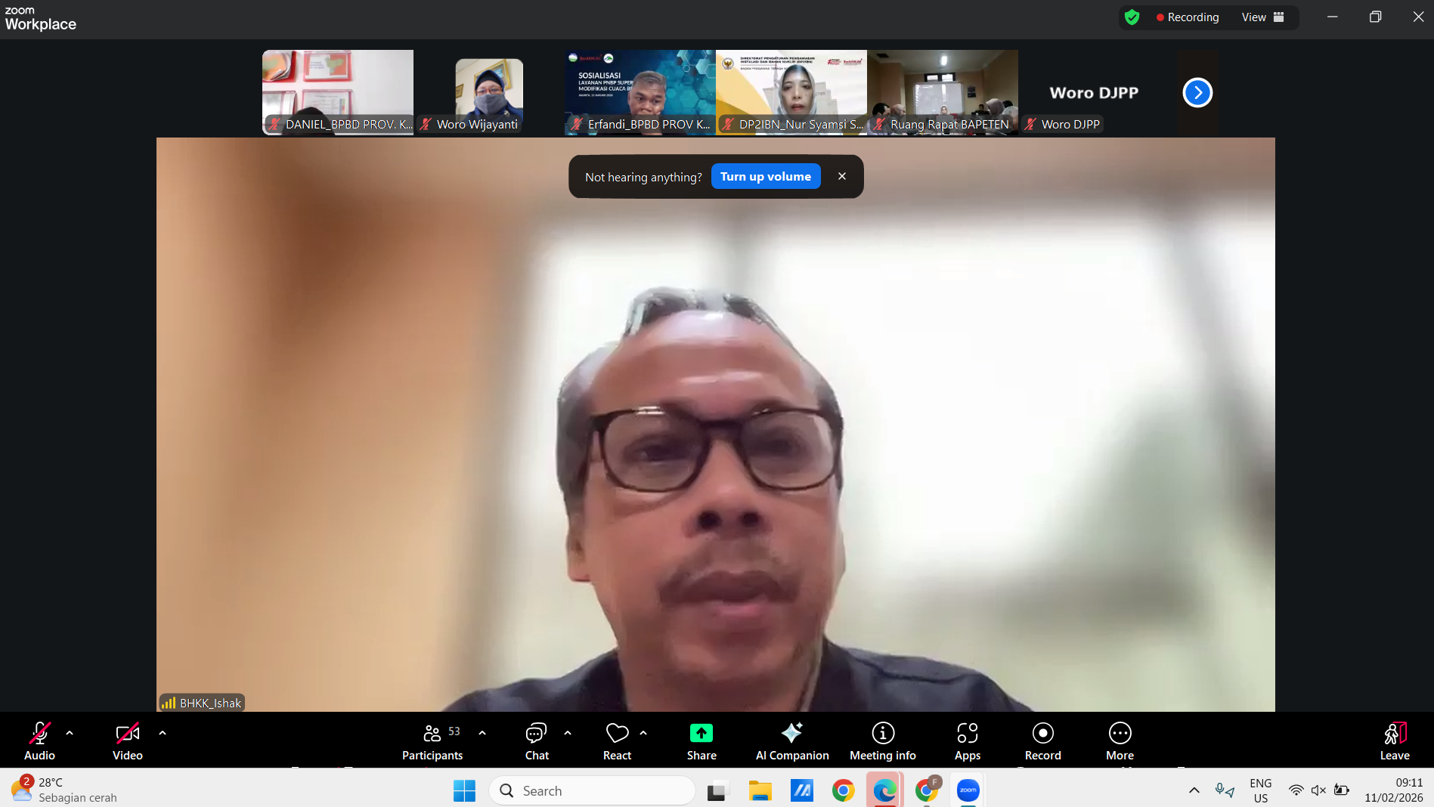Open the More options menu
The height and width of the screenshot is (807, 1434).
point(1120,741)
